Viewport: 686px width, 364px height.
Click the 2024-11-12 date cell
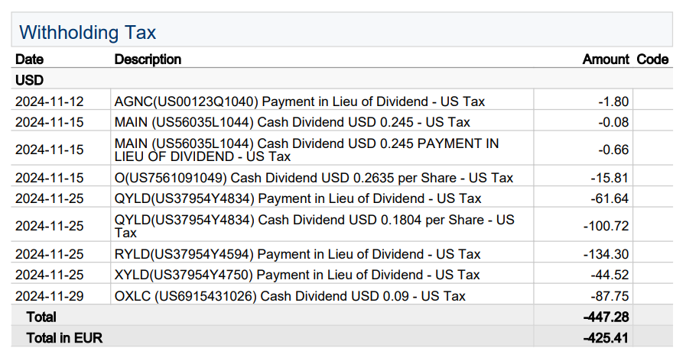(x=49, y=101)
